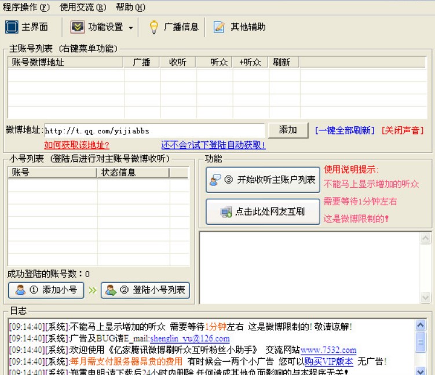Click the 广播信息 lightbulb icon
This screenshot has height=375, width=435.
(154, 27)
